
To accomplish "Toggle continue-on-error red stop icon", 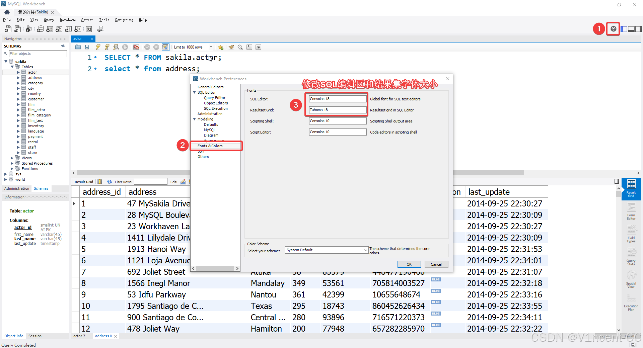I will [x=136, y=47].
